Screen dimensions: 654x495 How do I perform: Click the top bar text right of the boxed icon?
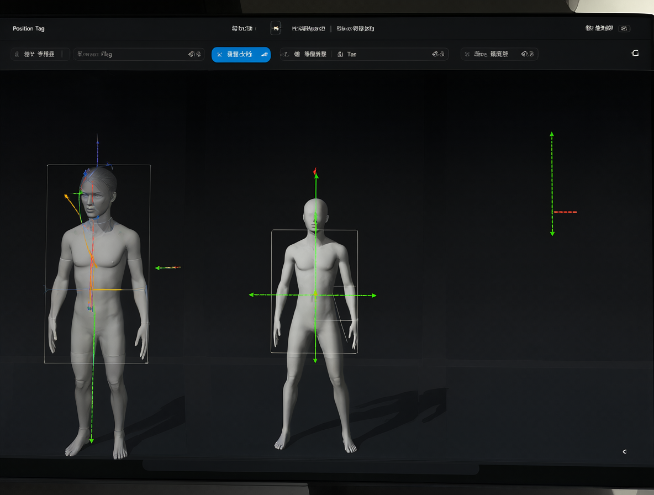308,28
